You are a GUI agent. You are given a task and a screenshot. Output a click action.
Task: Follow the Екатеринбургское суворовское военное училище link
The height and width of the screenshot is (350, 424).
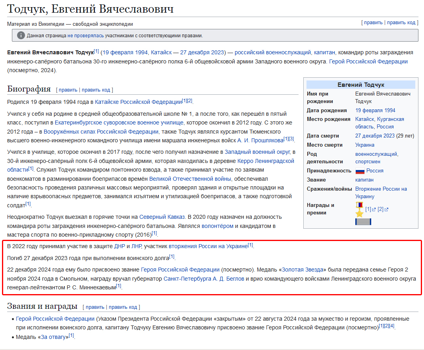pos(119,123)
